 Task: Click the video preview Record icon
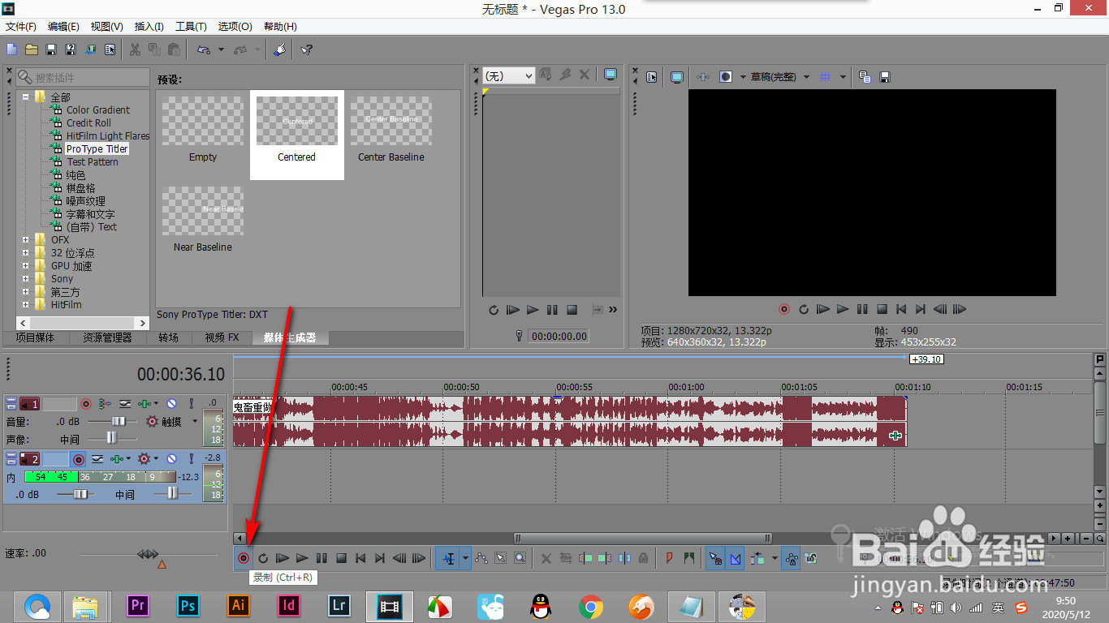784,309
